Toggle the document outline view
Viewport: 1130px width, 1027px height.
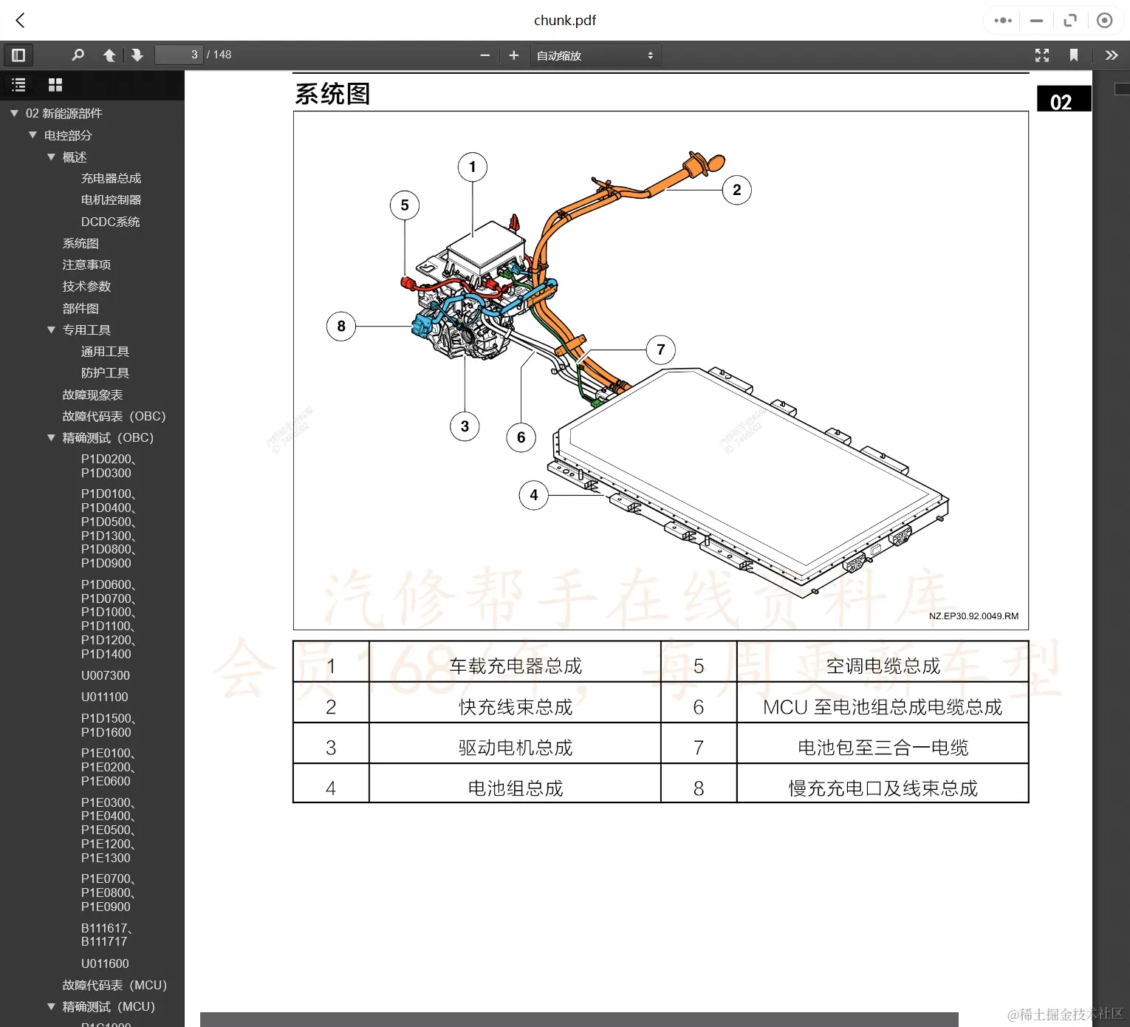[x=19, y=84]
